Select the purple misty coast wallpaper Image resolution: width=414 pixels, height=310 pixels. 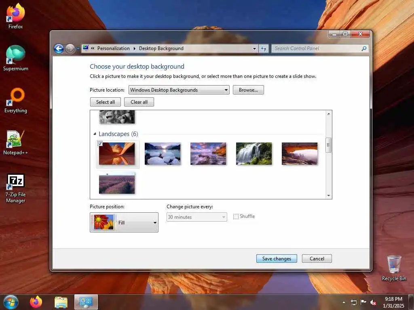tap(208, 154)
